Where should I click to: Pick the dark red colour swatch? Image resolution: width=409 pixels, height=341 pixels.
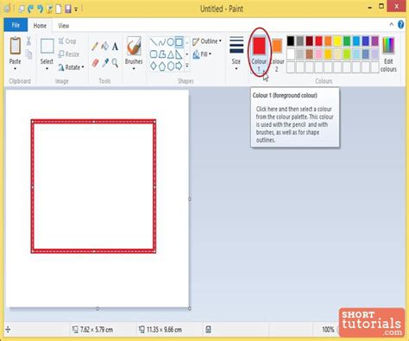(309, 41)
